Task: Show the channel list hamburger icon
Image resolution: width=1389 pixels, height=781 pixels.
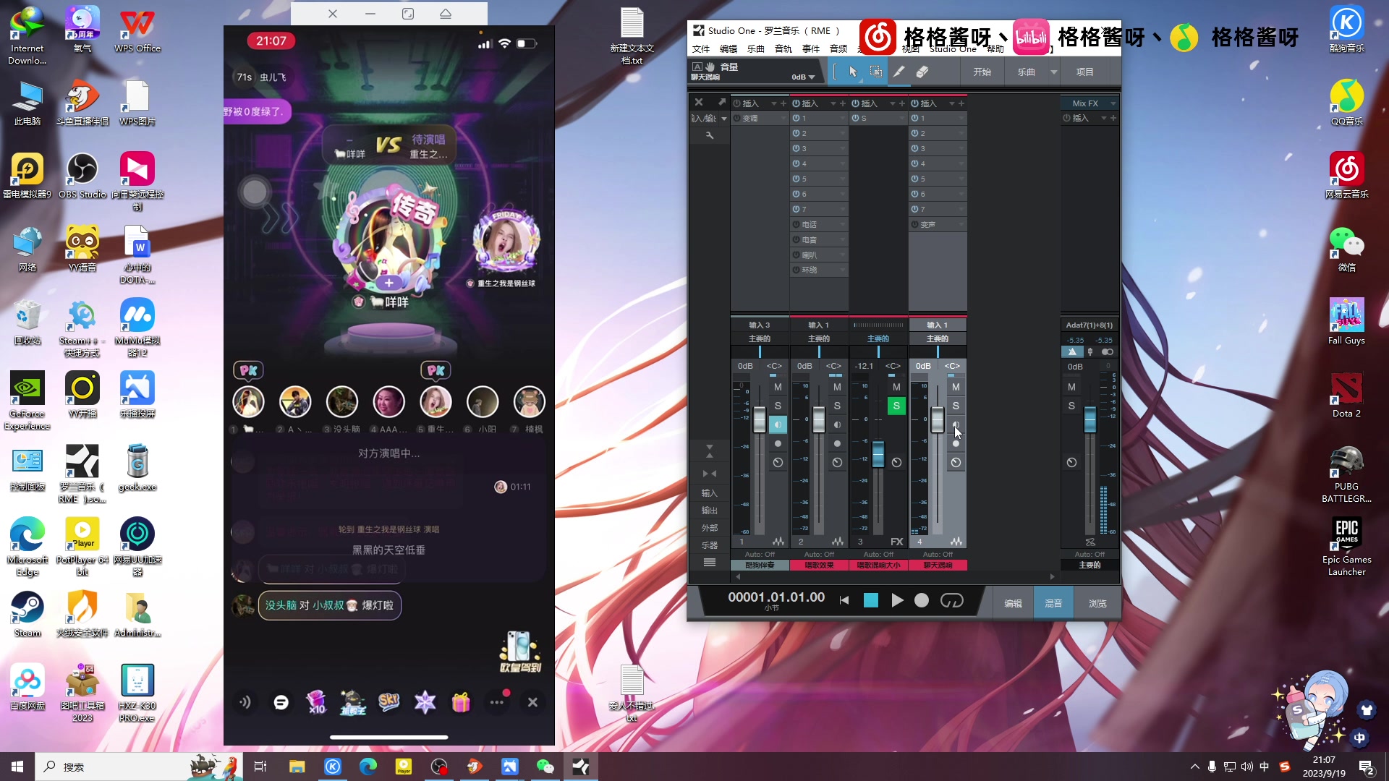Action: pyautogui.click(x=710, y=562)
